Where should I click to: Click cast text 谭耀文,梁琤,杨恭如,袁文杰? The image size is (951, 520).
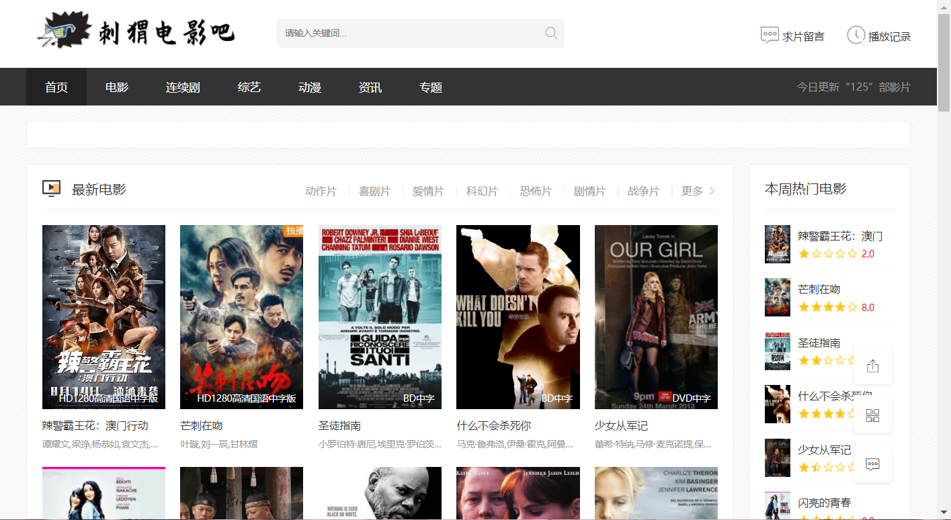101,444
